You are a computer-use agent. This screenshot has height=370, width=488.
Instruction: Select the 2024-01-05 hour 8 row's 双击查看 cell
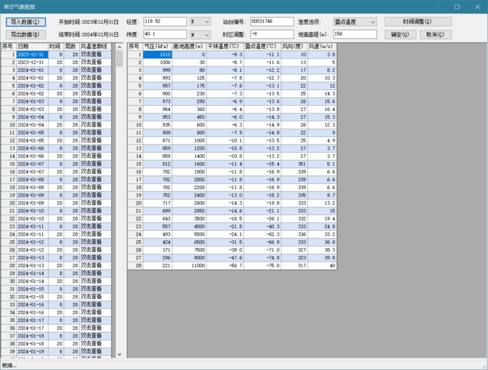pos(95,132)
